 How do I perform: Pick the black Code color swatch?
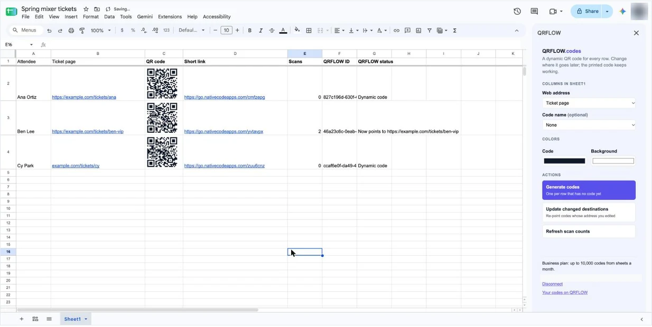[564, 161]
